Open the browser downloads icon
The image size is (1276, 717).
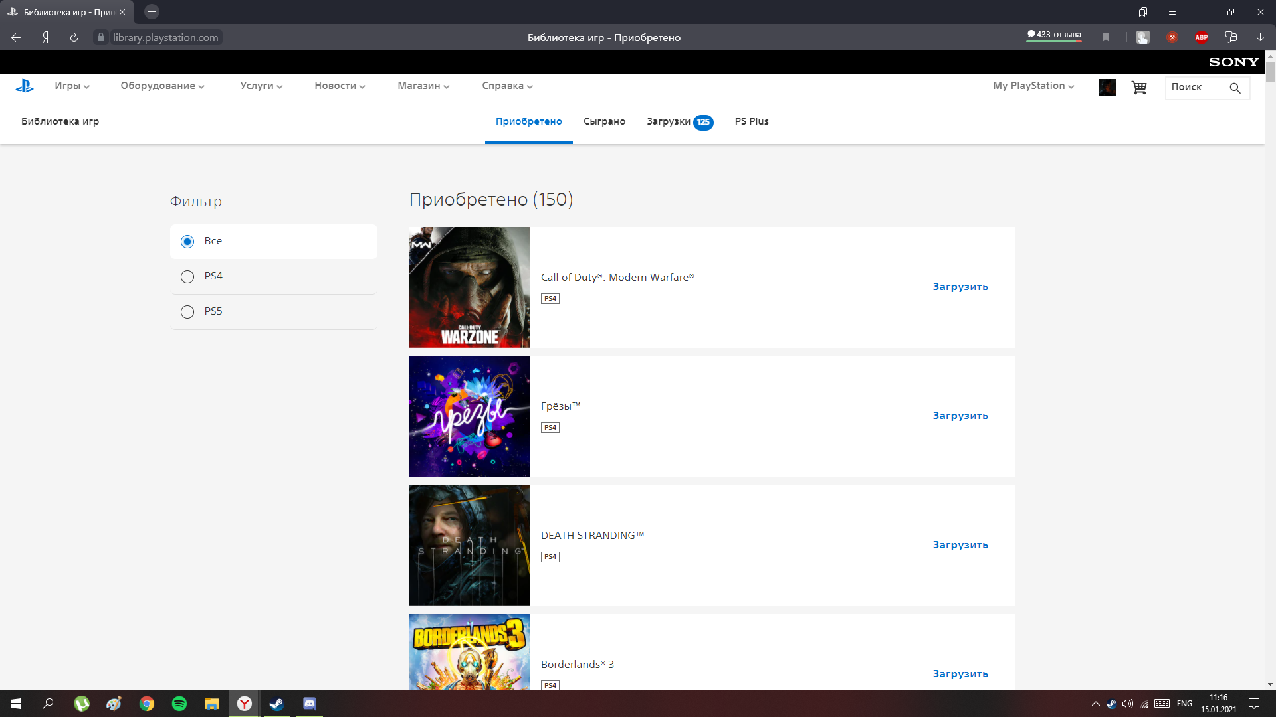coord(1260,37)
